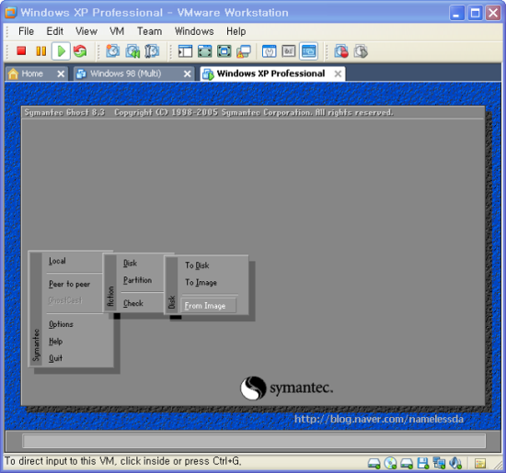Screen dimensions: 506x473
Task: Select Partition in Action submenu
Action: (137, 280)
